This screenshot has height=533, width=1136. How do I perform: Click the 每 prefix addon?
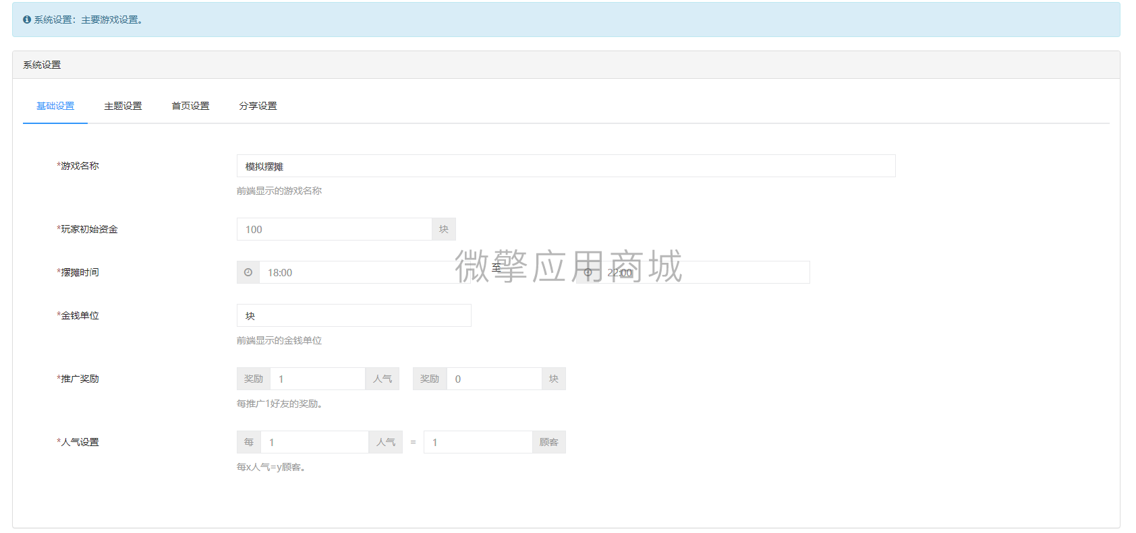tap(249, 442)
